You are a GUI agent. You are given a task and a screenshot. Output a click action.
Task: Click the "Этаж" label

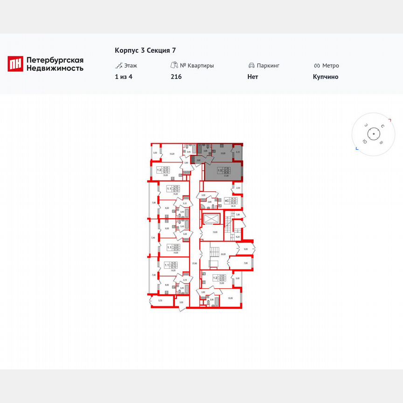[131, 66]
